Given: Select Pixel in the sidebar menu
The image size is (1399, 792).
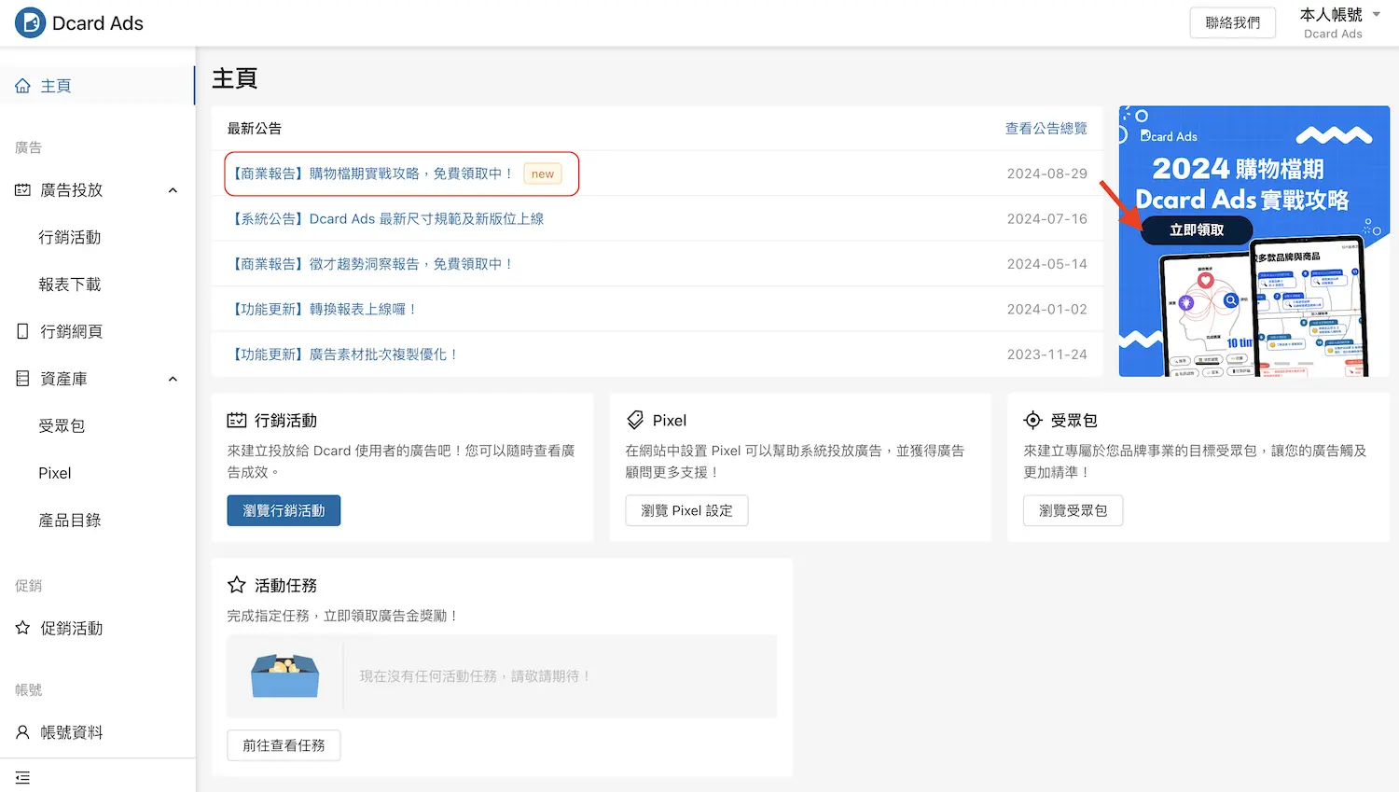Looking at the screenshot, I should [55, 473].
